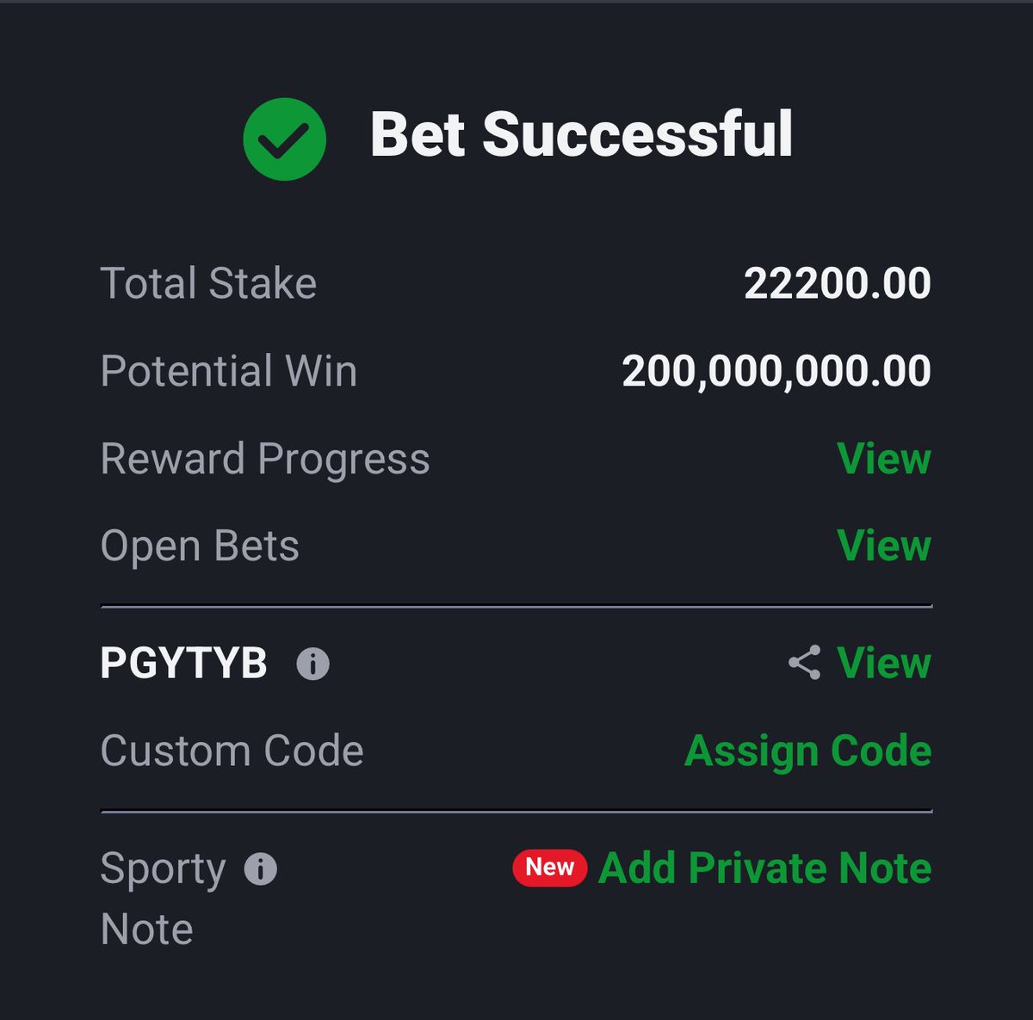1033x1020 pixels.
Task: Tap the Potential Win amount 200,000,000.00
Action: click(x=776, y=371)
